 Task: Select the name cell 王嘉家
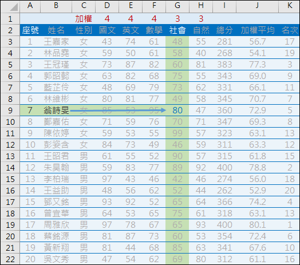coord(56,42)
